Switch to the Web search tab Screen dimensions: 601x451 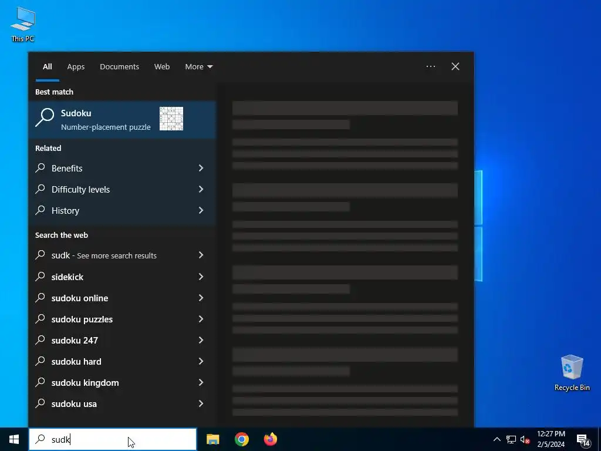pyautogui.click(x=162, y=67)
